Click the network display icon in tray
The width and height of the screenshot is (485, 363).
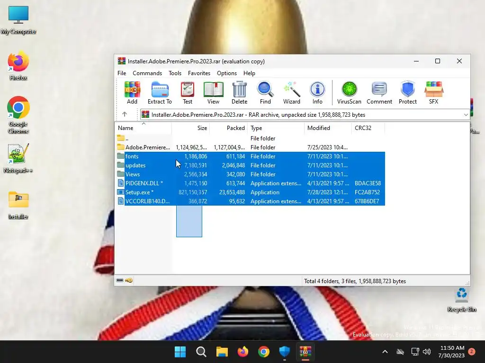(x=415, y=352)
